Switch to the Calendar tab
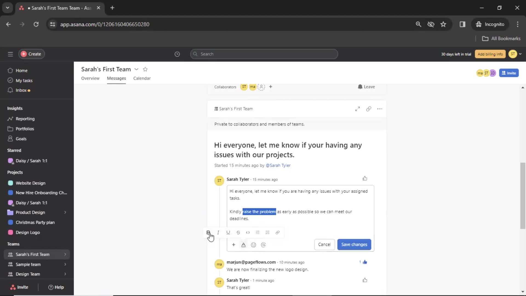526x296 pixels. 142,78
